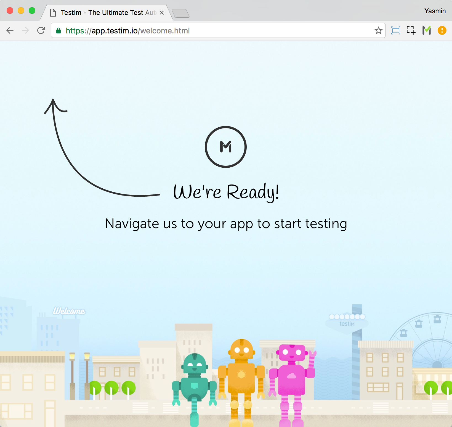Open the Testim M extension icon
452x427 pixels.
(x=427, y=30)
